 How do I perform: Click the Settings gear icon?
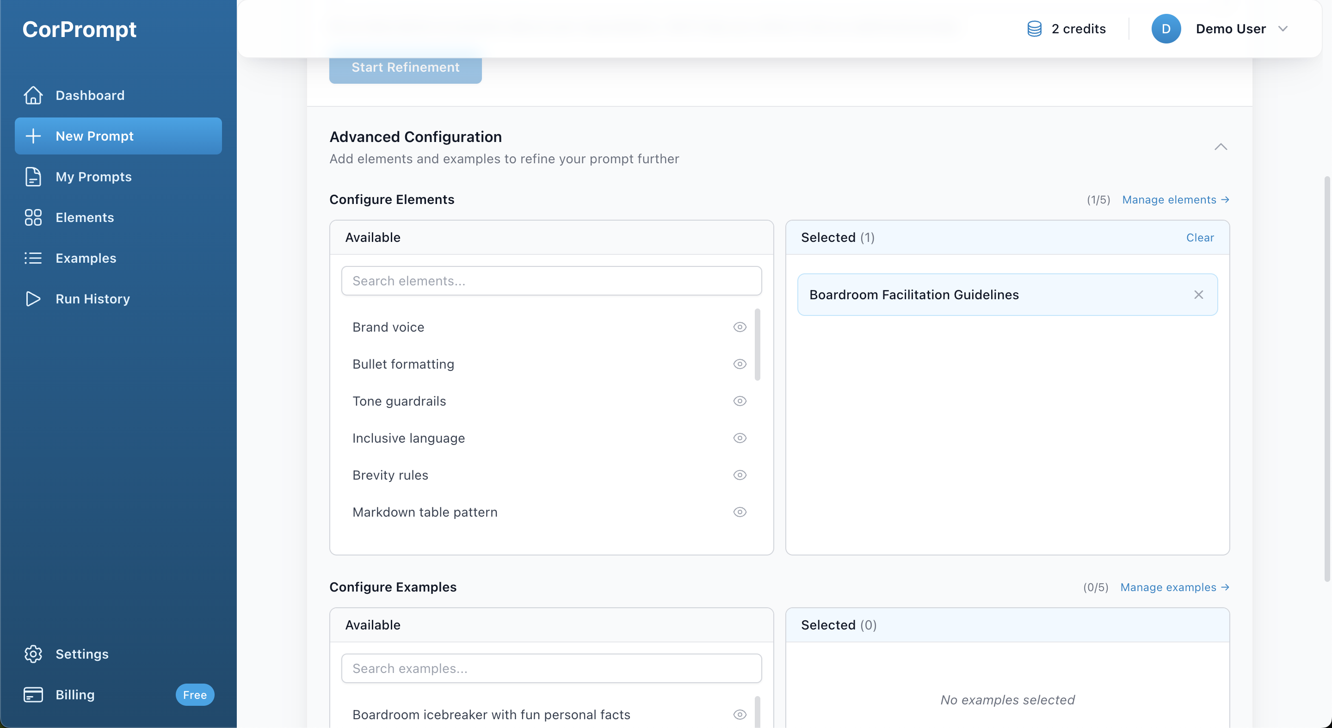[x=33, y=654]
